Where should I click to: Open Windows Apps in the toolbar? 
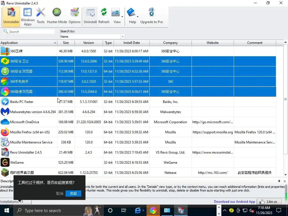click(x=28, y=17)
